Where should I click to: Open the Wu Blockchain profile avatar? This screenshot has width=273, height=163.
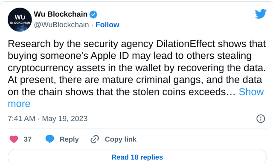(20, 20)
